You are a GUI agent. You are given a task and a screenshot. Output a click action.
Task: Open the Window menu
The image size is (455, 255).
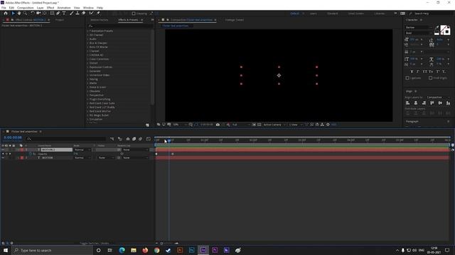pos(88,8)
